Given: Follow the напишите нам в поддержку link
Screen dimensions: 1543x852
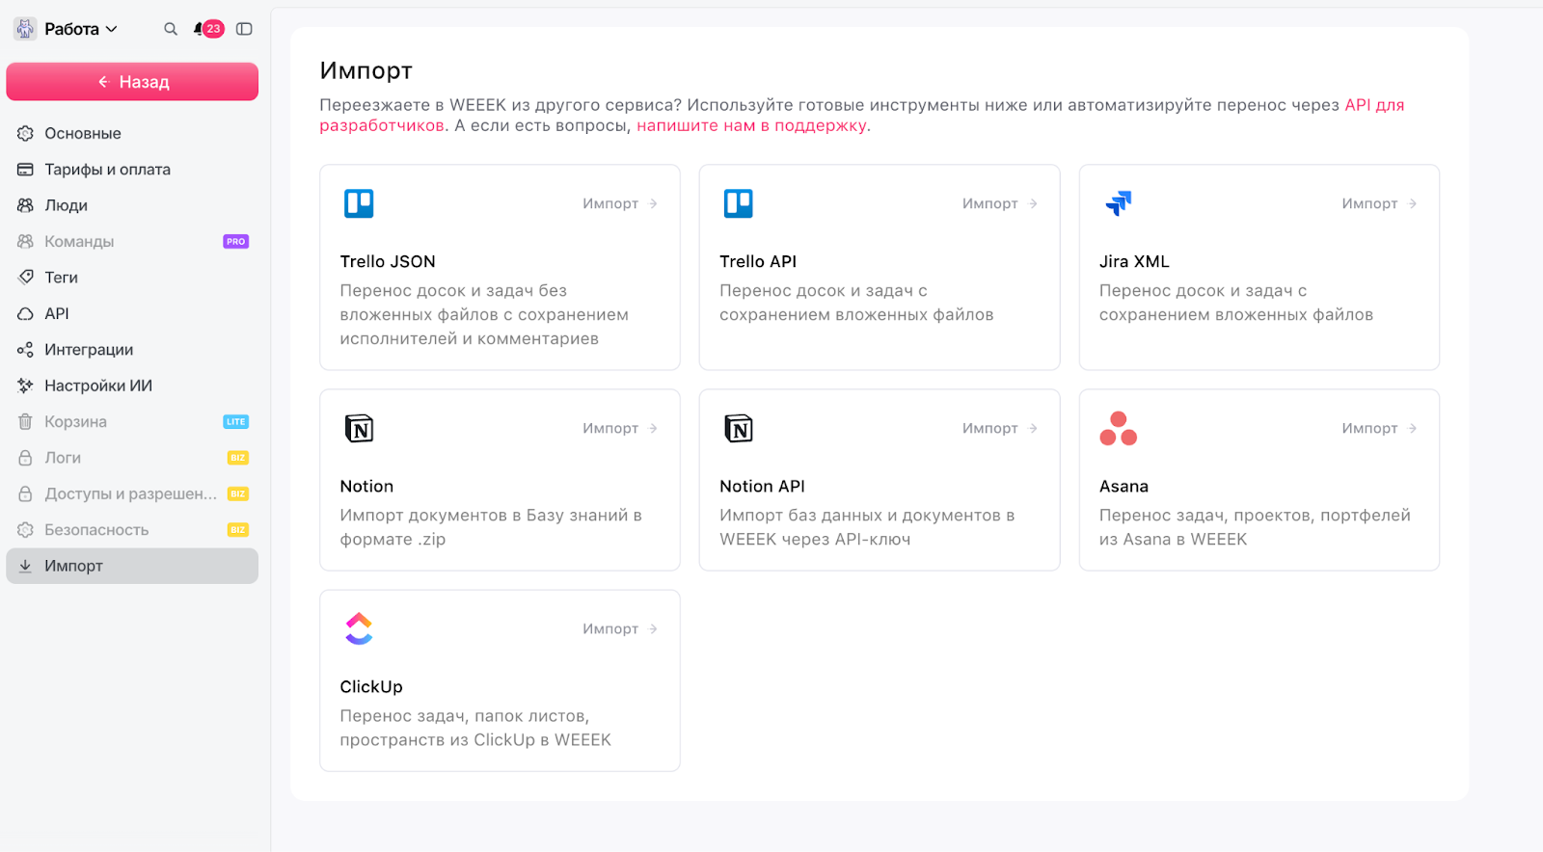Looking at the screenshot, I should click(751, 125).
